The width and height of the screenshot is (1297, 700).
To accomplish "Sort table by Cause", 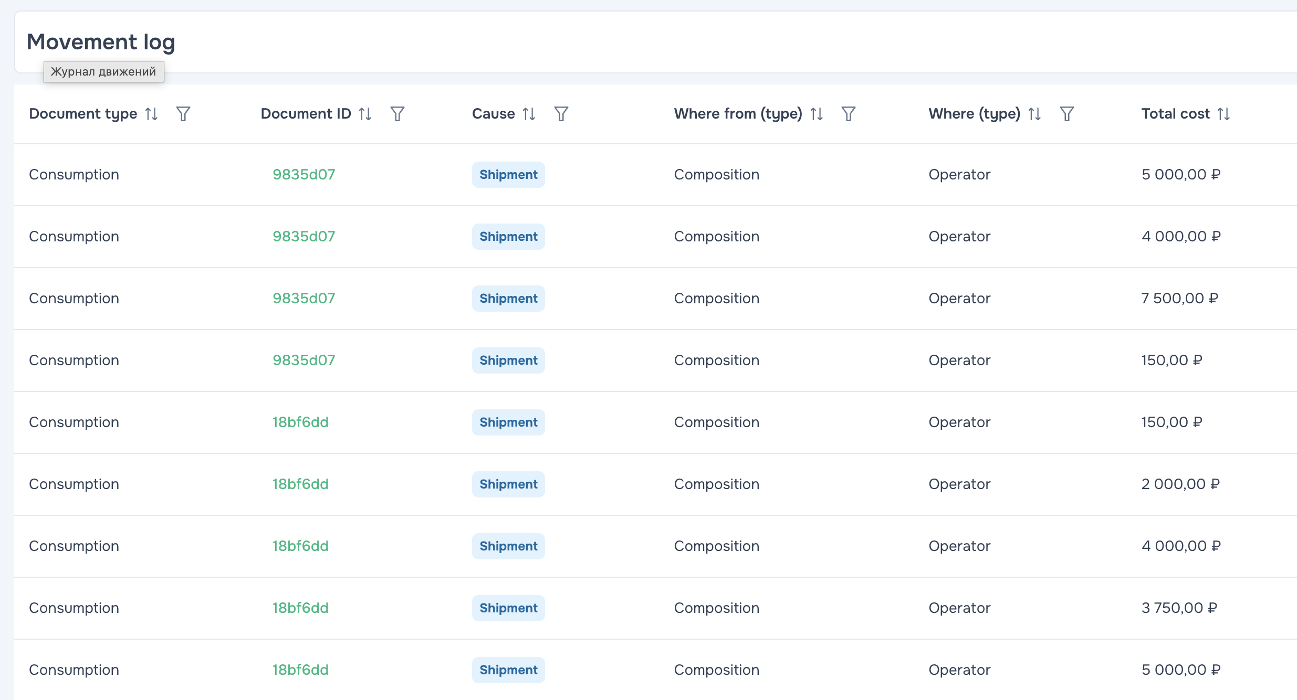I will point(529,114).
